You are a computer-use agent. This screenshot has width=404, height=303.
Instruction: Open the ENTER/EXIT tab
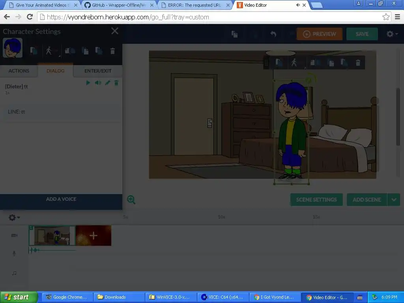(x=98, y=71)
